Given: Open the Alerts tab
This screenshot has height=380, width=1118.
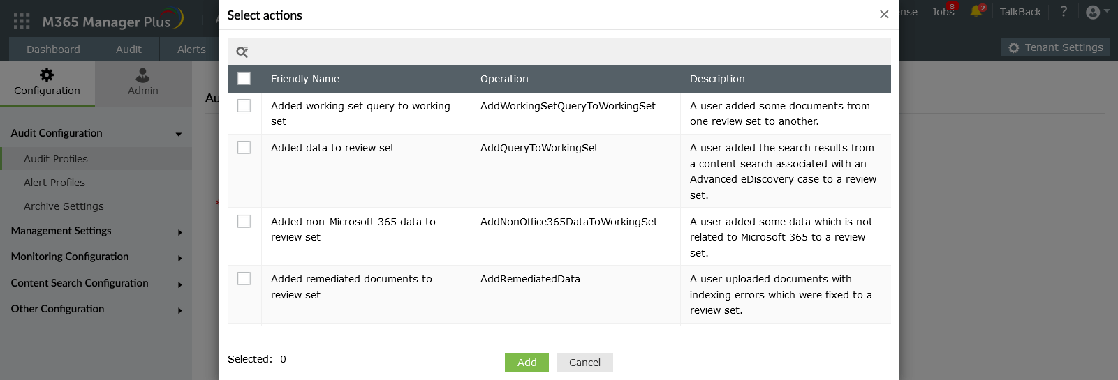Looking at the screenshot, I should [191, 50].
